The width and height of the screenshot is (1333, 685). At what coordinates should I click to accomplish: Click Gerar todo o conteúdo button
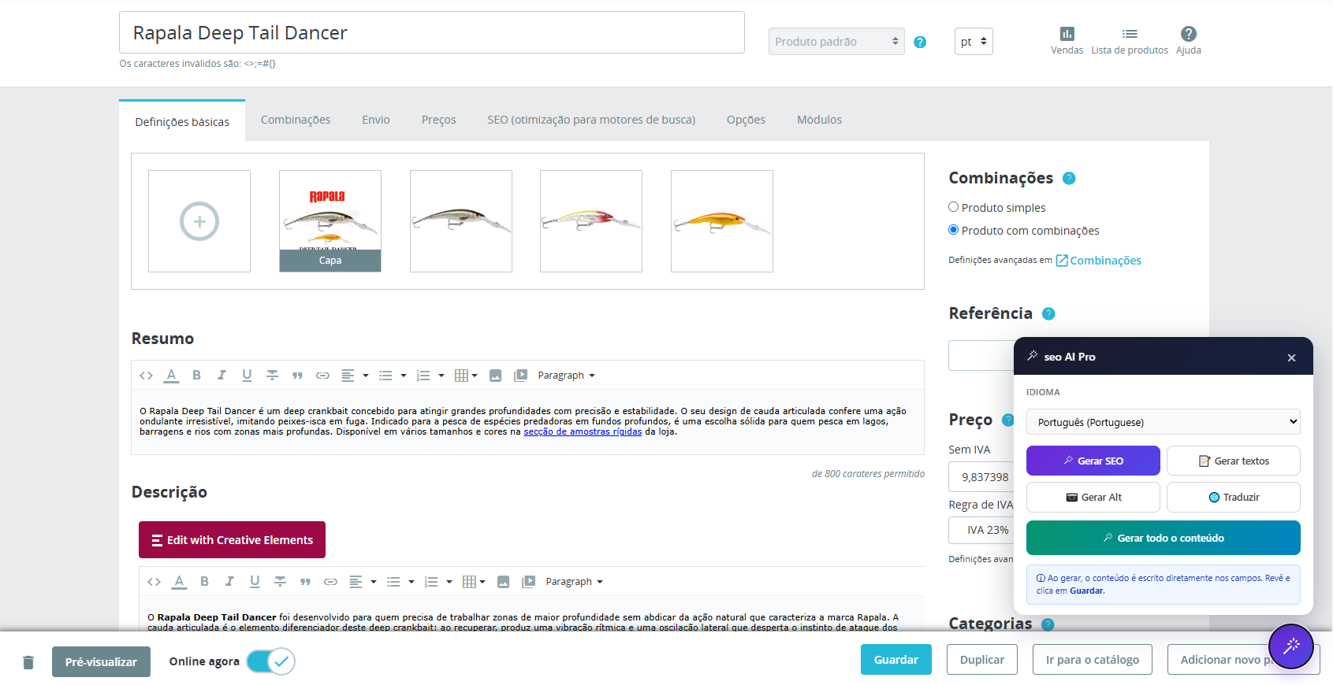1163,538
